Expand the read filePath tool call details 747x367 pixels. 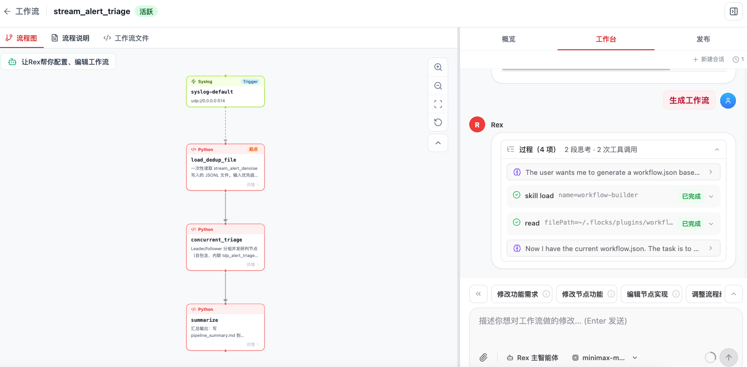[x=711, y=224]
